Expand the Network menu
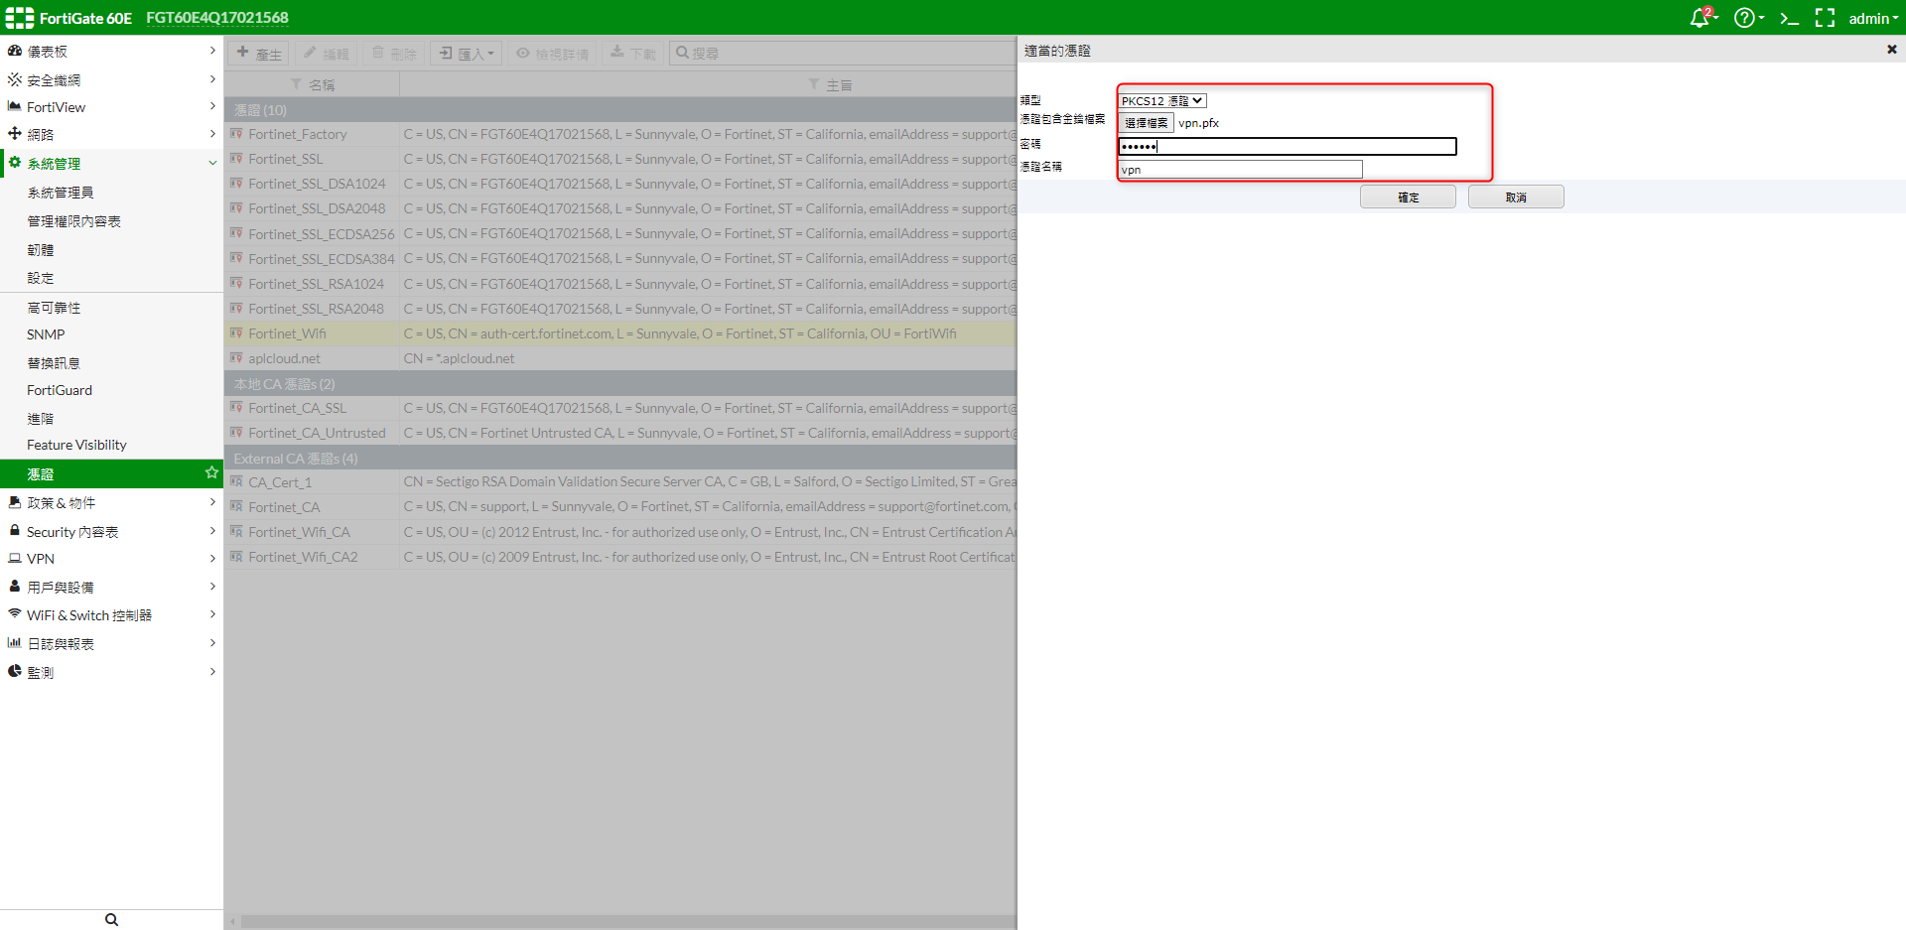 tap(111, 134)
